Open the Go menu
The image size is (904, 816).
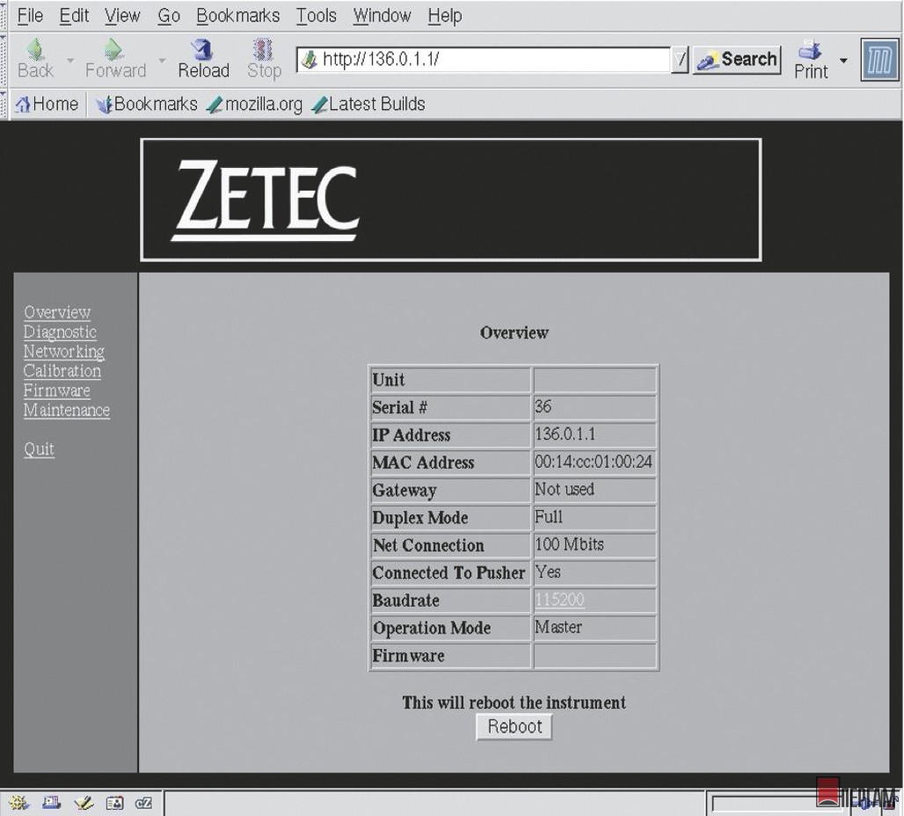pos(169,16)
